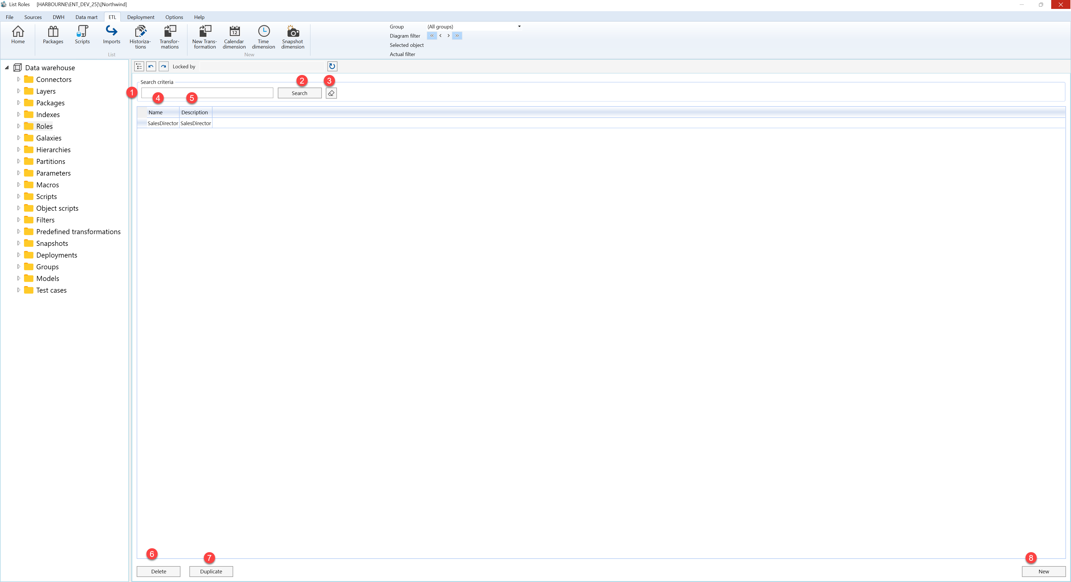
Task: Click the Locked by field
Action: [x=262, y=66]
